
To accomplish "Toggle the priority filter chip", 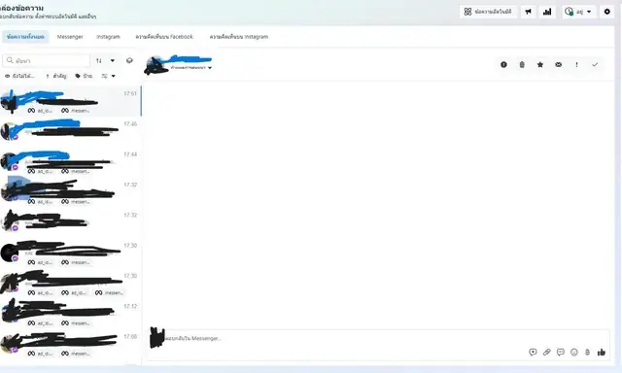I will click(56, 76).
